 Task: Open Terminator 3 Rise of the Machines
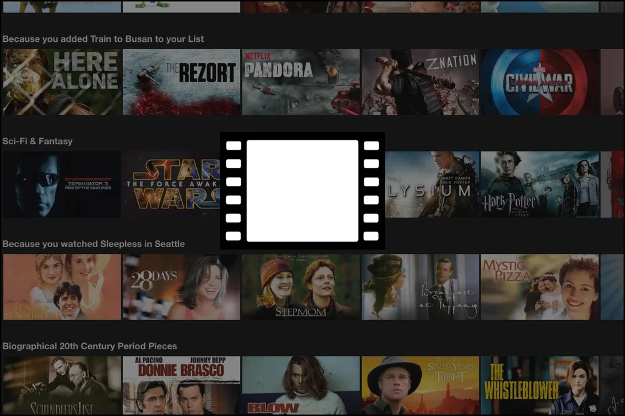coord(62,184)
